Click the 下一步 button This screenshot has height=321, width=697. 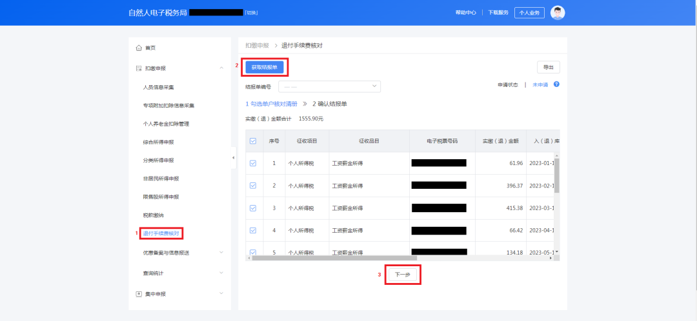pyautogui.click(x=403, y=275)
